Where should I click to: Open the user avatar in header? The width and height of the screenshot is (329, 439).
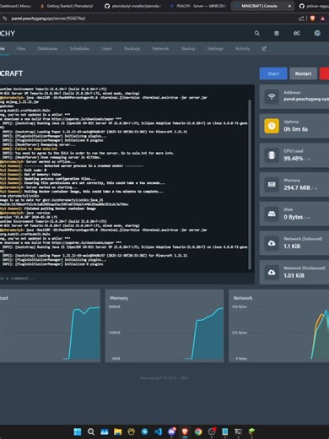click(x=317, y=33)
